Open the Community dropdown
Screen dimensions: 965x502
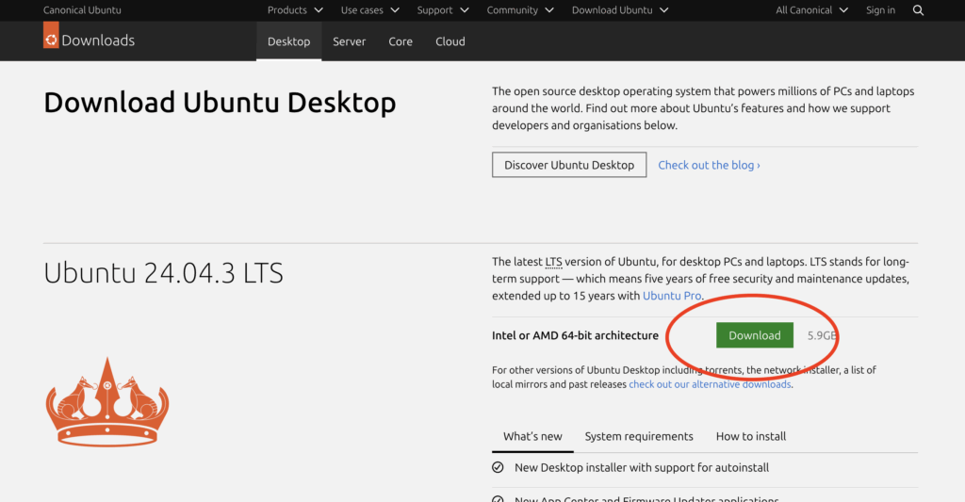coord(520,10)
